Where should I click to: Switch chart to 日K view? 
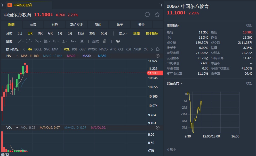pyautogui.click(x=30, y=33)
